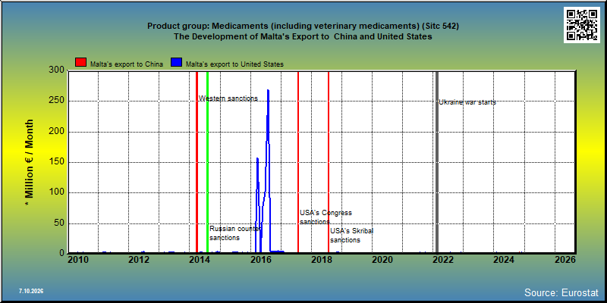Click the 'Ukraine war starts' annotation
Screen dimensions: 607x303
[x=467, y=102]
